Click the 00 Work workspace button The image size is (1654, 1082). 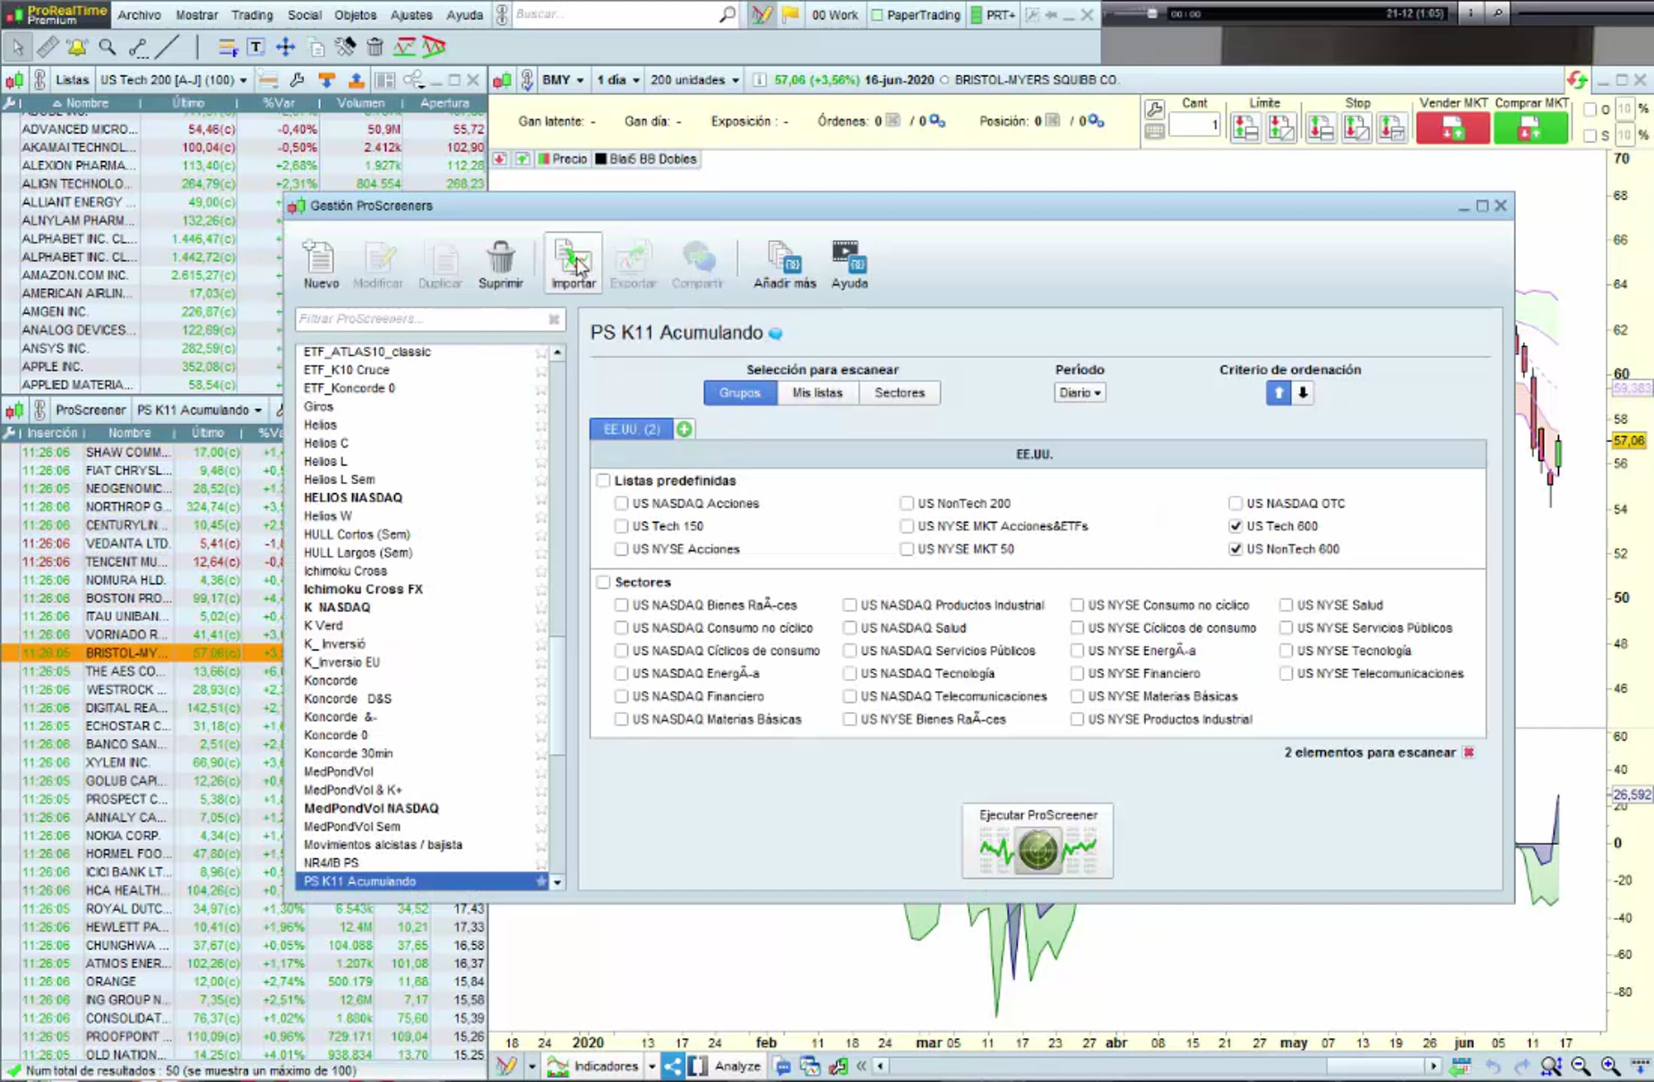click(x=835, y=14)
